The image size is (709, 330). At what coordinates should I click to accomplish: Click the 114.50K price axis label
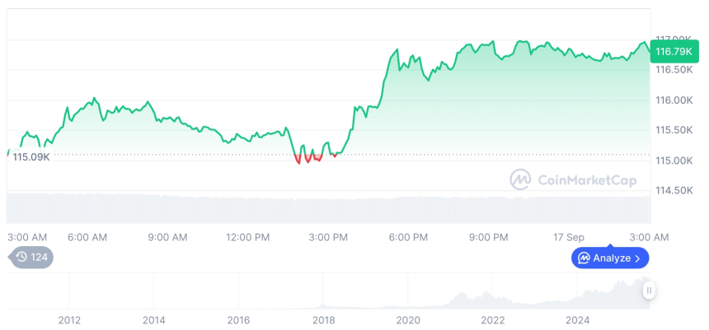point(674,190)
